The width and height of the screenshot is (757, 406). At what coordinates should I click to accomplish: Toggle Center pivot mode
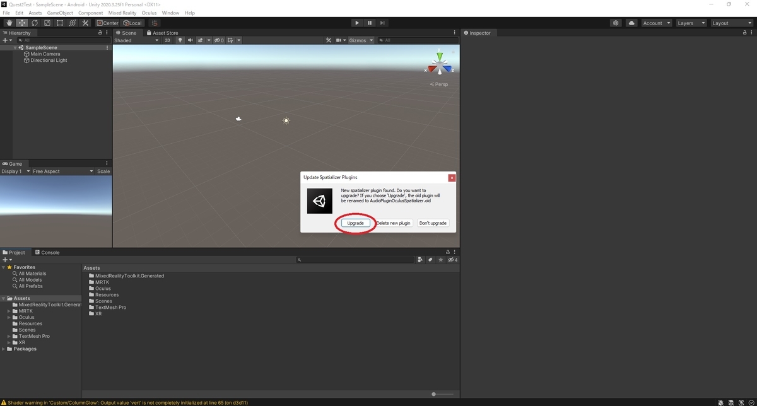point(107,23)
